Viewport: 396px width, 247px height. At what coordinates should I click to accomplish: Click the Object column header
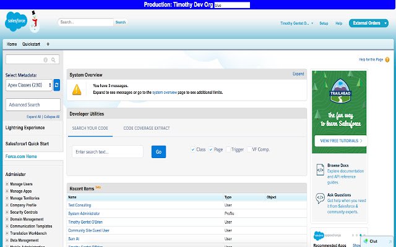coord(271,197)
